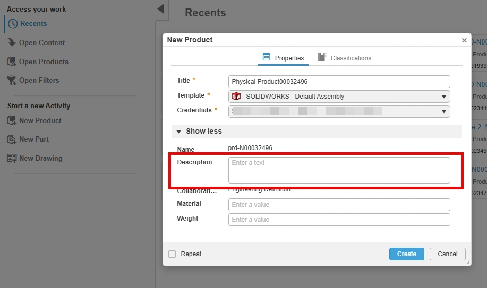Screen dimensions: 487x288
Task: Click the Open Filters funnel icon
Action: tap(12, 81)
